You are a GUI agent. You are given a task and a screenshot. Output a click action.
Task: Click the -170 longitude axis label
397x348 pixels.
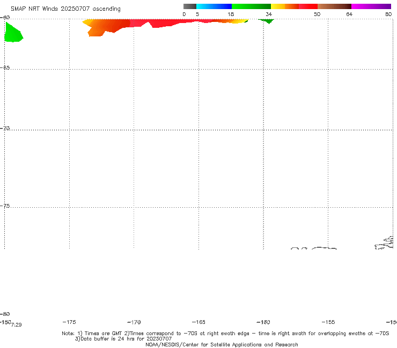point(134,322)
